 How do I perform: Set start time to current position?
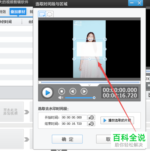(91, 118)
